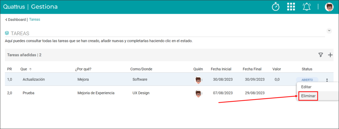The image size is (339, 129).
Task: Open the user profile avatar menu
Action: coord(329,7)
